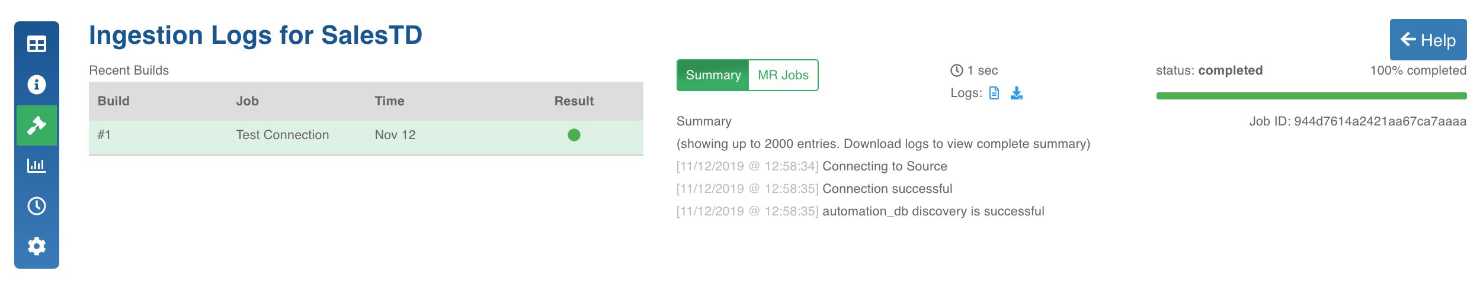The height and width of the screenshot is (303, 1480).
Task: Open the clock schedule icon in sidebar
Action: point(37,206)
